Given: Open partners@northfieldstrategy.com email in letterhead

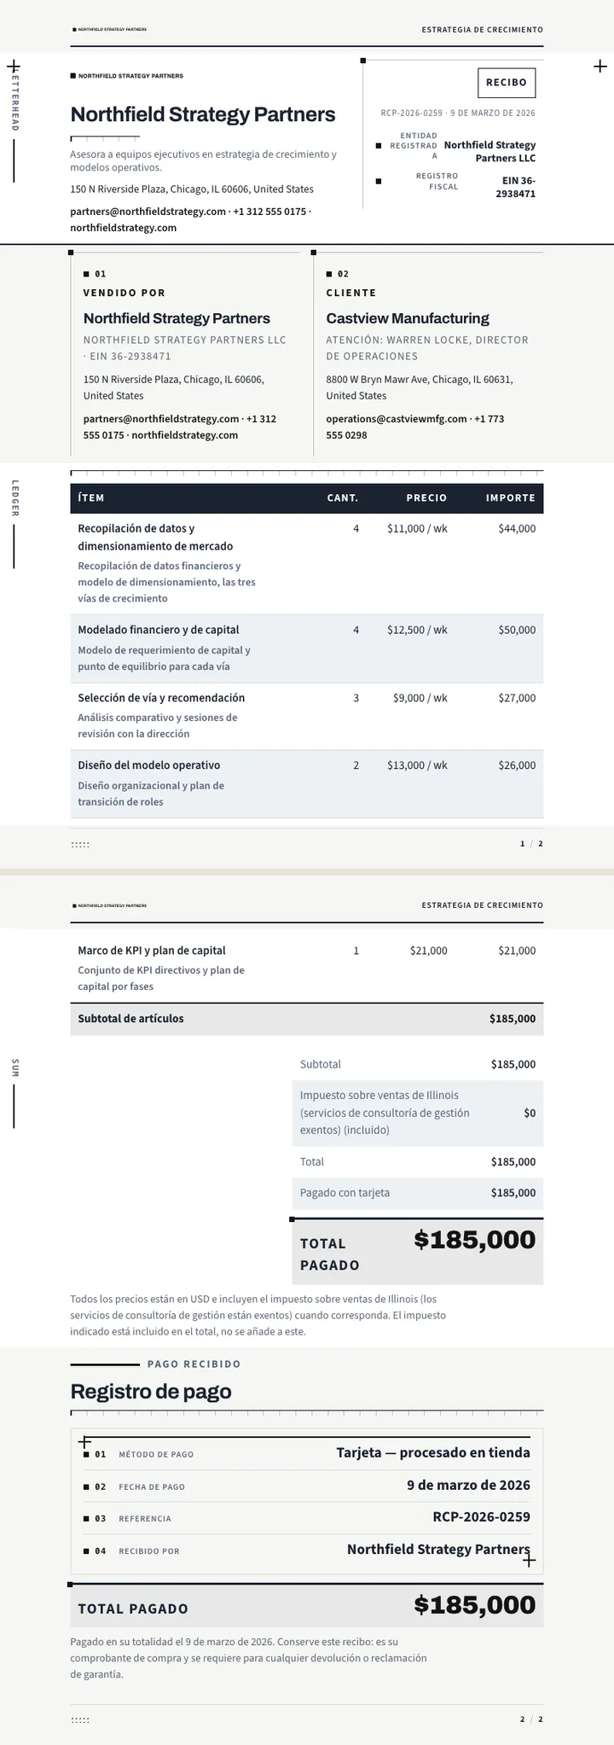Looking at the screenshot, I should point(148,212).
